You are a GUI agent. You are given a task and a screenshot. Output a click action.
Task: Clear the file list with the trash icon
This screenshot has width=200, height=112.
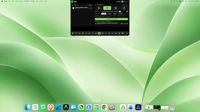pos(91,5)
